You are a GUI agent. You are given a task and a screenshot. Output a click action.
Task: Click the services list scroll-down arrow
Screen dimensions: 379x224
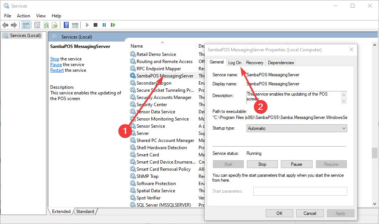(x=374, y=204)
